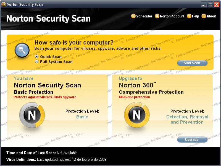Click the Help question mark icon
221x166 pixels.
(189, 16)
